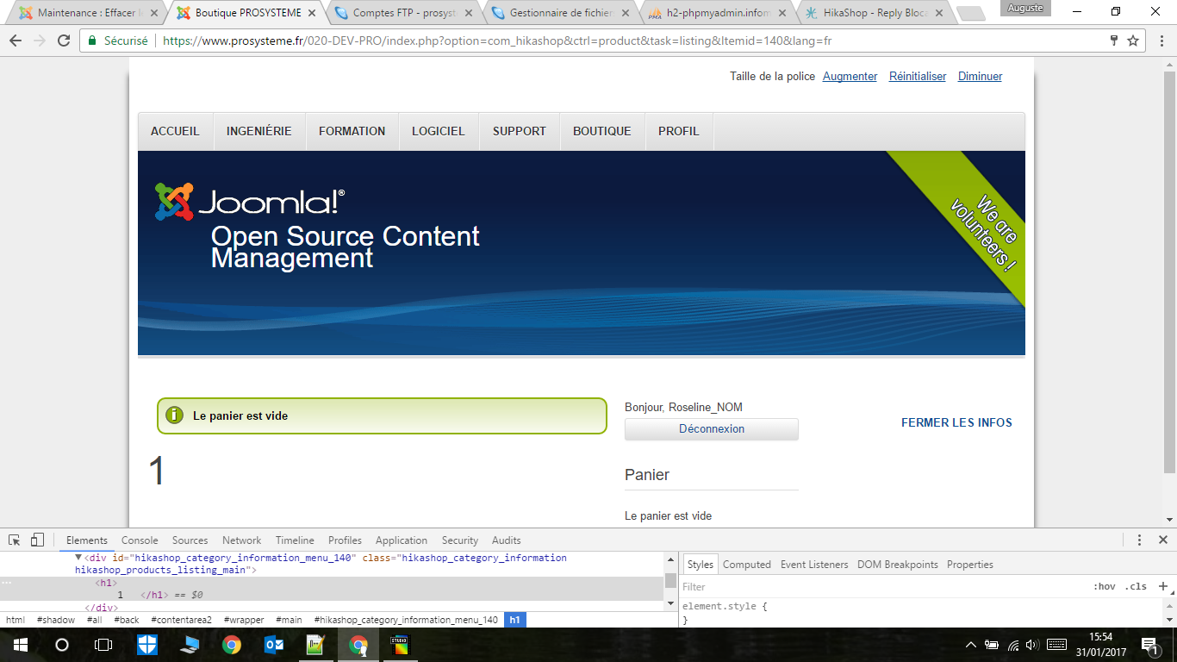Open Chrome's three-dot menu
This screenshot has height=662, width=1177.
pyautogui.click(x=1161, y=41)
